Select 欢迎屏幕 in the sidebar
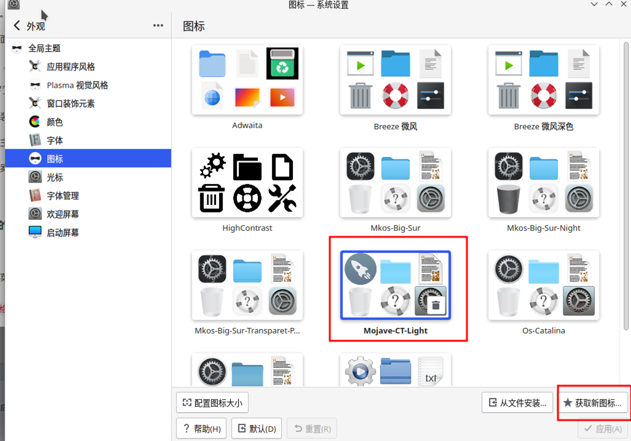This screenshot has width=631, height=441. pyautogui.click(x=88, y=214)
